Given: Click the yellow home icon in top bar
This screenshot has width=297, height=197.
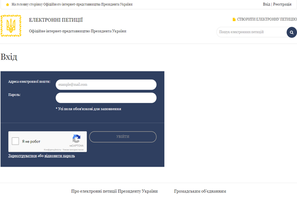Looking at the screenshot, I should tap(8, 5).
